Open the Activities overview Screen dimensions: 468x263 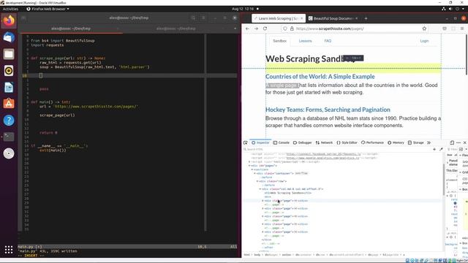(10, 9)
